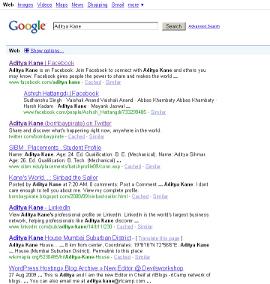Click Show options link
The width and height of the screenshot is (270, 284).
point(47,51)
